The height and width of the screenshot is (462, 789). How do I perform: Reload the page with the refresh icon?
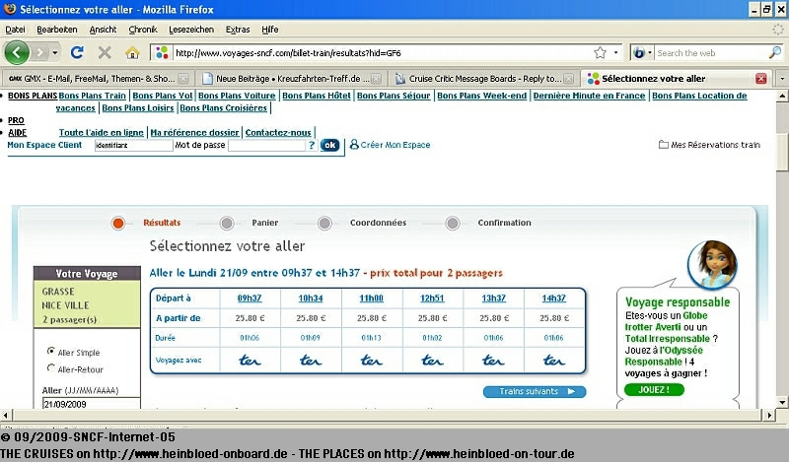[77, 52]
